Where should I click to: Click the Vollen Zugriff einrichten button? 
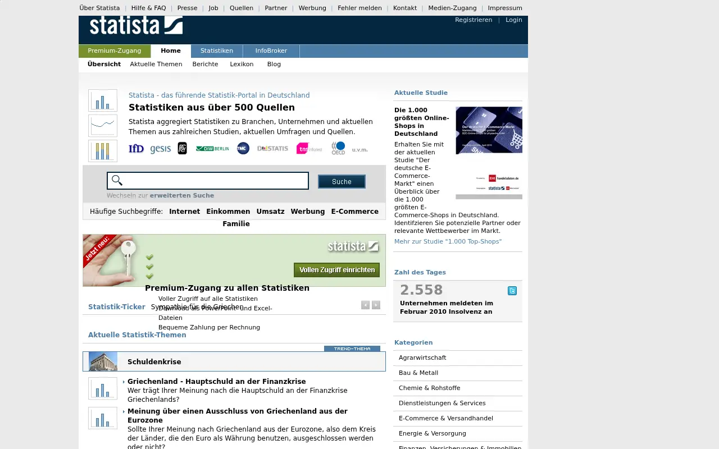[336, 270]
